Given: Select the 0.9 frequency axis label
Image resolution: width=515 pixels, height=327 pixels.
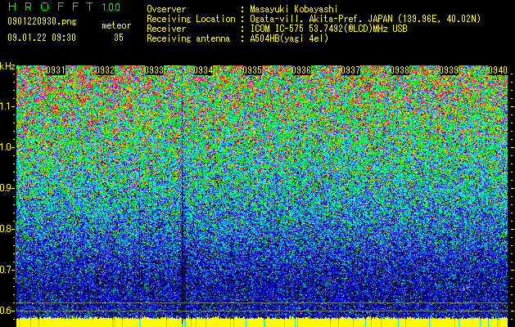Looking at the screenshot, I should coord(7,188).
